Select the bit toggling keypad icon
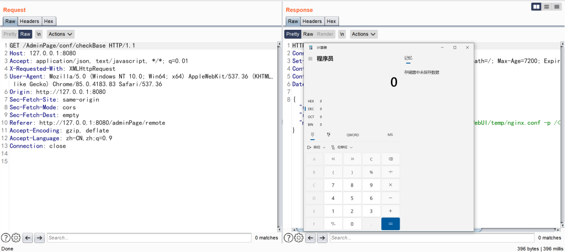The image size is (565, 252). coord(328,135)
